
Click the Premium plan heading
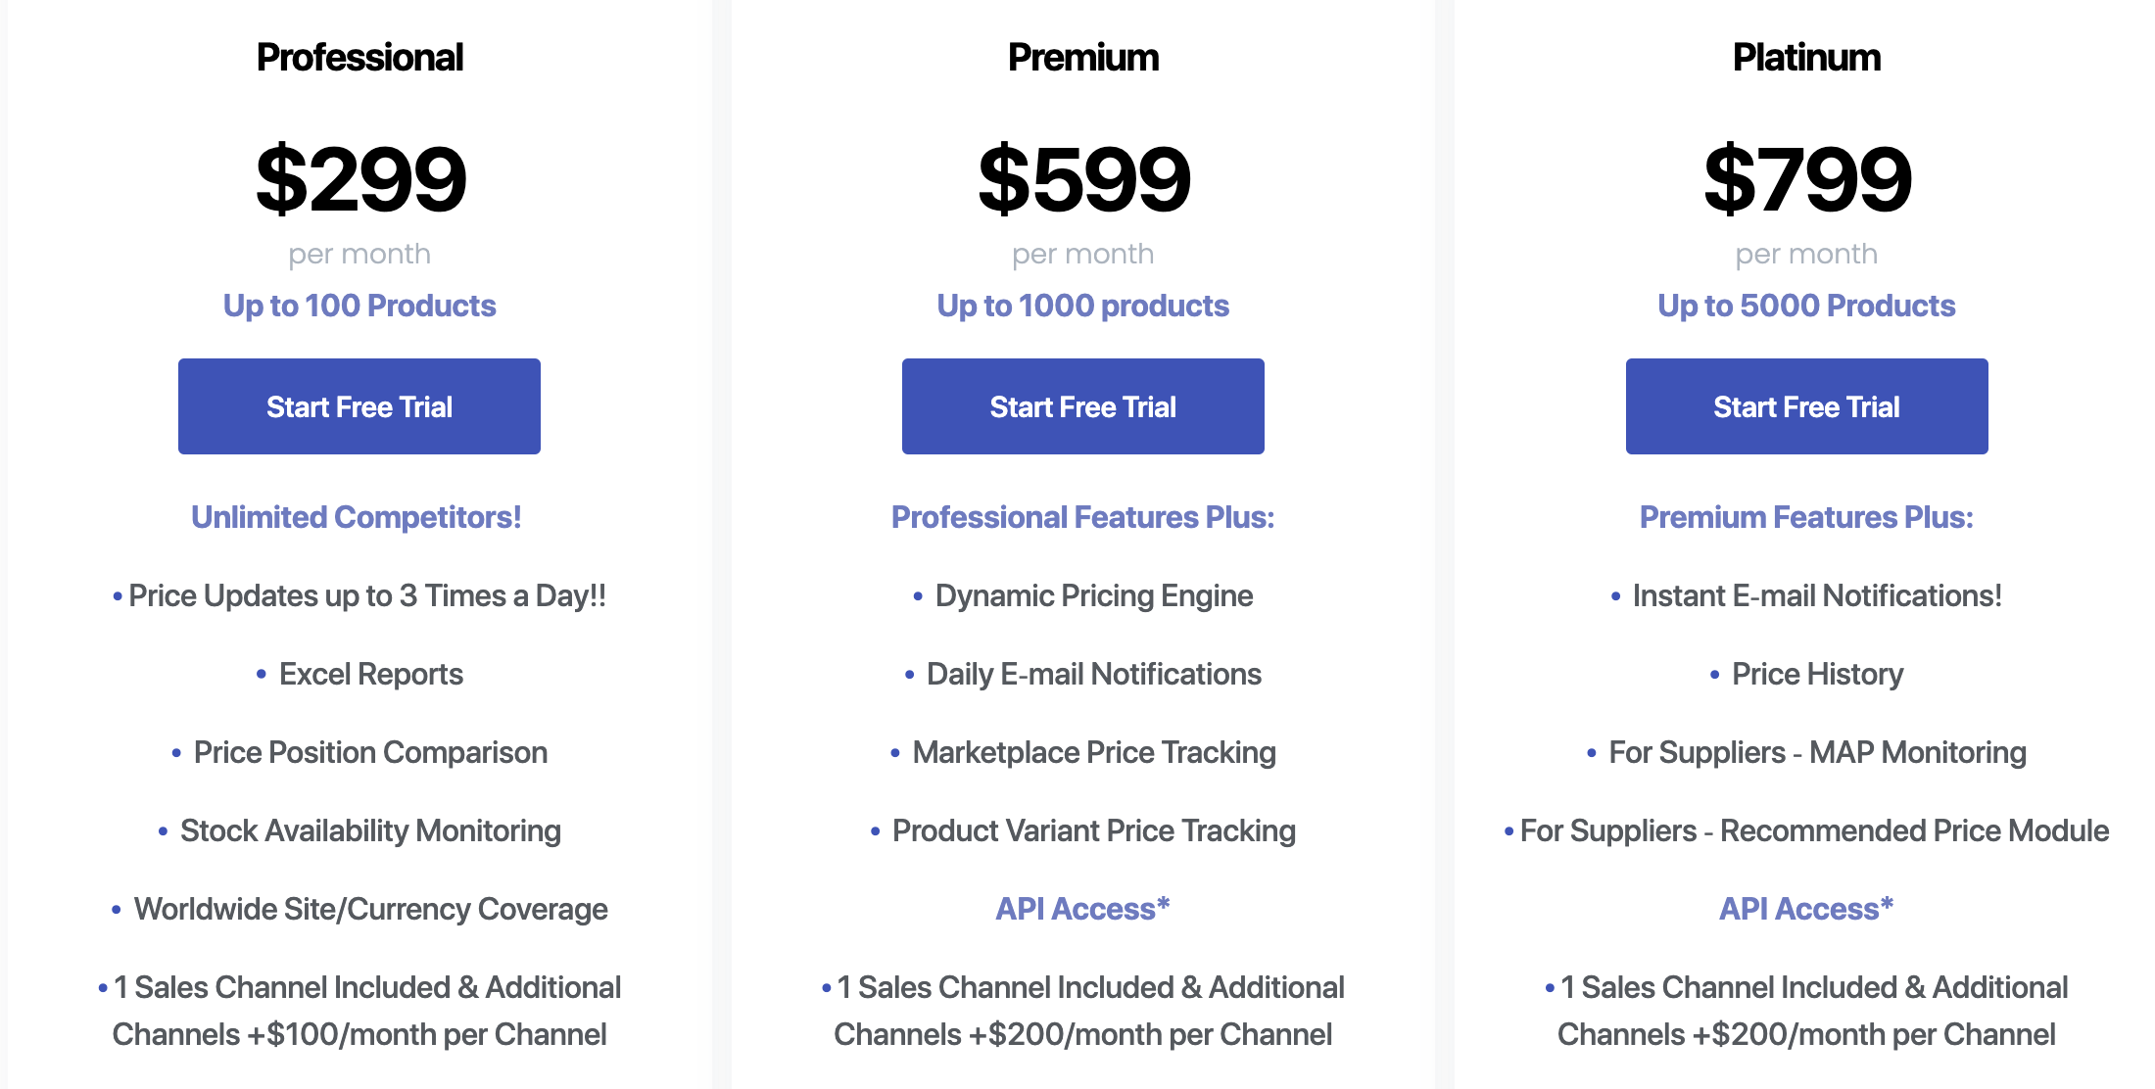click(x=1083, y=58)
